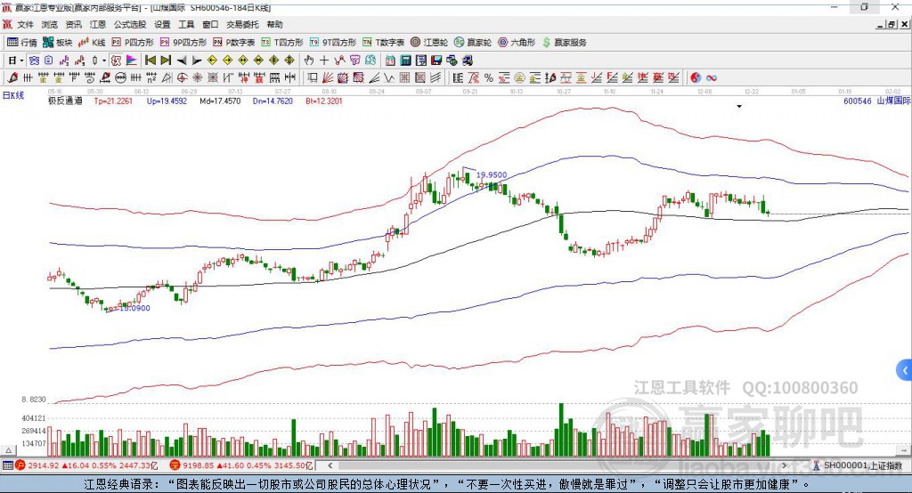Open the 赢家轮 wheel tool
Viewport: 912px width, 493px height.
coord(473,43)
